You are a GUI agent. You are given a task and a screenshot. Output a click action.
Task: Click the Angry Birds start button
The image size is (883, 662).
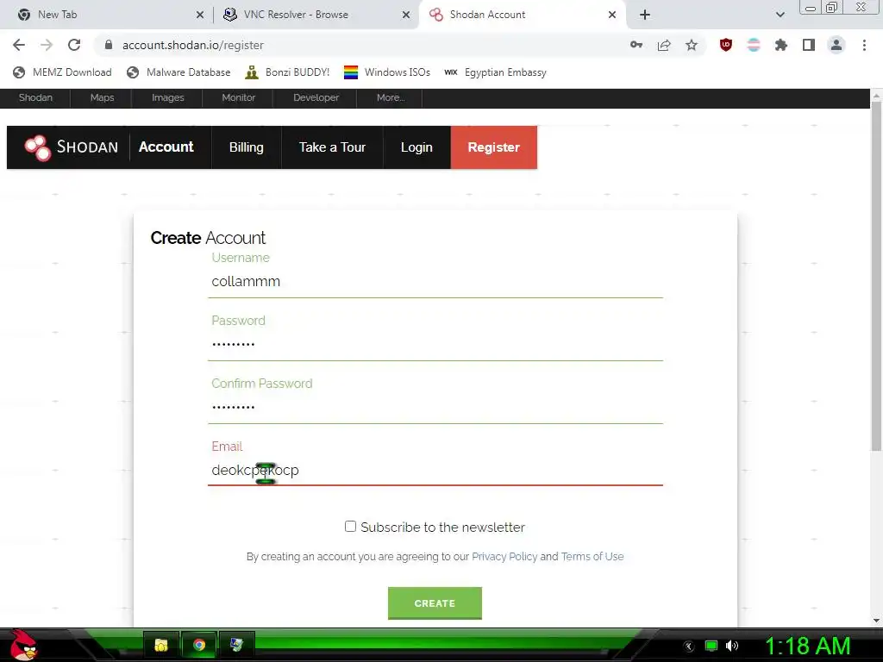click(x=23, y=645)
